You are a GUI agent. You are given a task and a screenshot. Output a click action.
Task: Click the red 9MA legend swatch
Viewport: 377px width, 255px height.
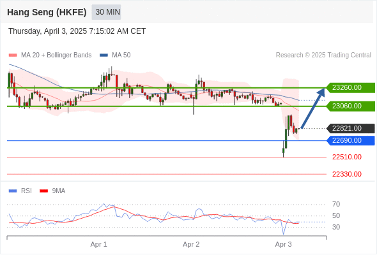[43, 191]
